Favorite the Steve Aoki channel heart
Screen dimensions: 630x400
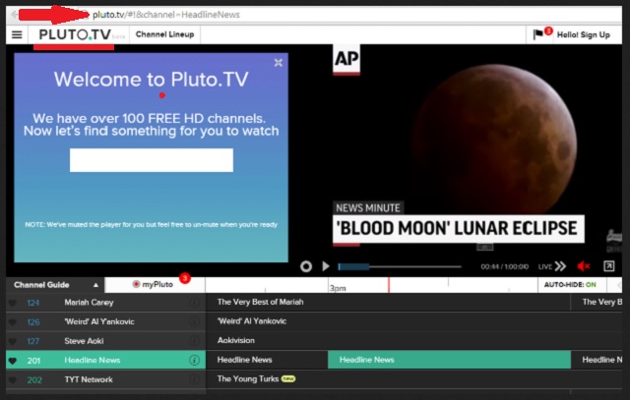(x=13, y=341)
